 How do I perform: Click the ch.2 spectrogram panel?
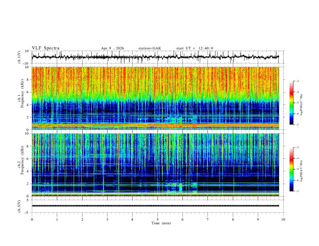click(x=155, y=165)
